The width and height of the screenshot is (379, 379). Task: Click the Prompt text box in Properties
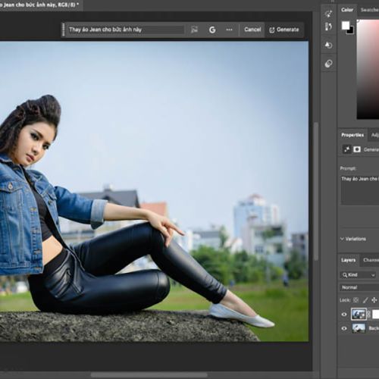tap(360, 190)
